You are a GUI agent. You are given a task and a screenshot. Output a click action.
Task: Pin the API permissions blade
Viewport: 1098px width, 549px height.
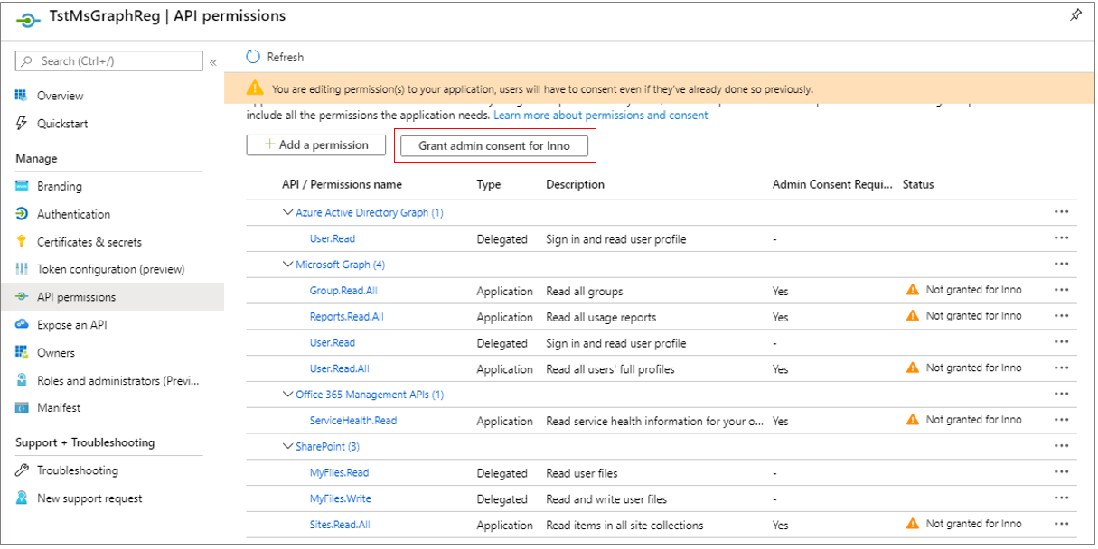pyautogui.click(x=1075, y=15)
